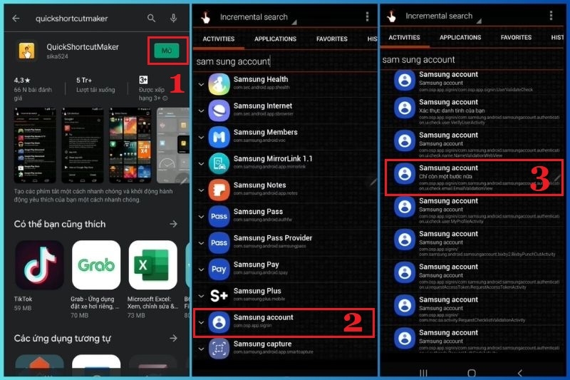Open the TikTok app icon

[x=39, y=265]
